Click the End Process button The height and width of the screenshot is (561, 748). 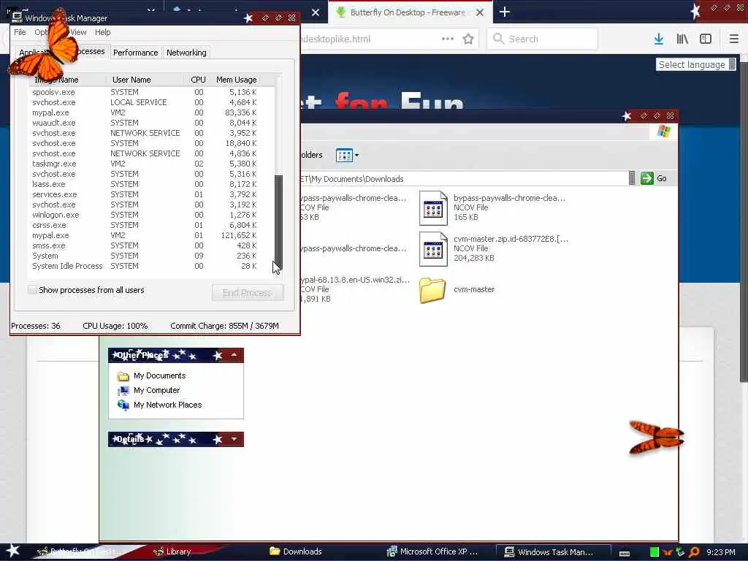[248, 292]
